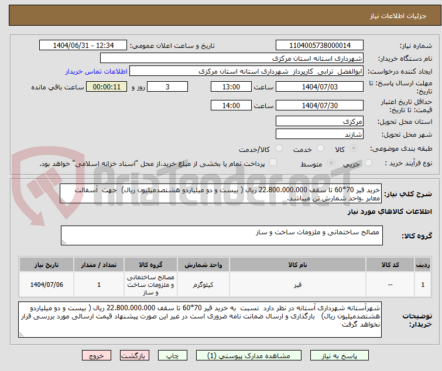
Task: Click the response deadline date 1404/07/03
Action: (320, 86)
